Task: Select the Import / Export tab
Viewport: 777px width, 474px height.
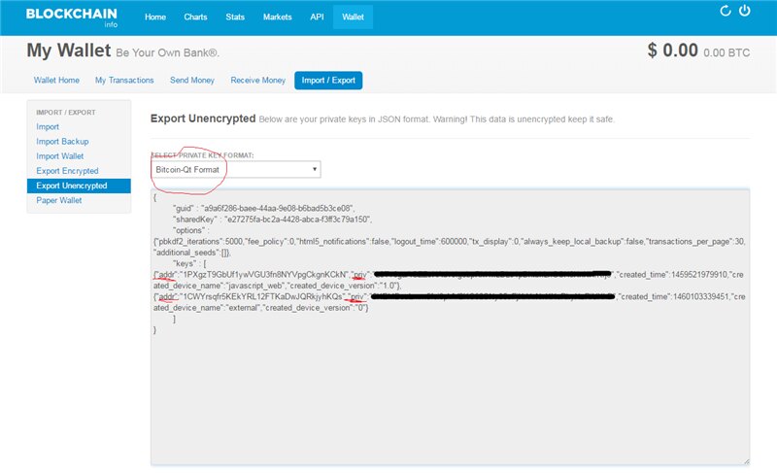Action: tap(327, 80)
